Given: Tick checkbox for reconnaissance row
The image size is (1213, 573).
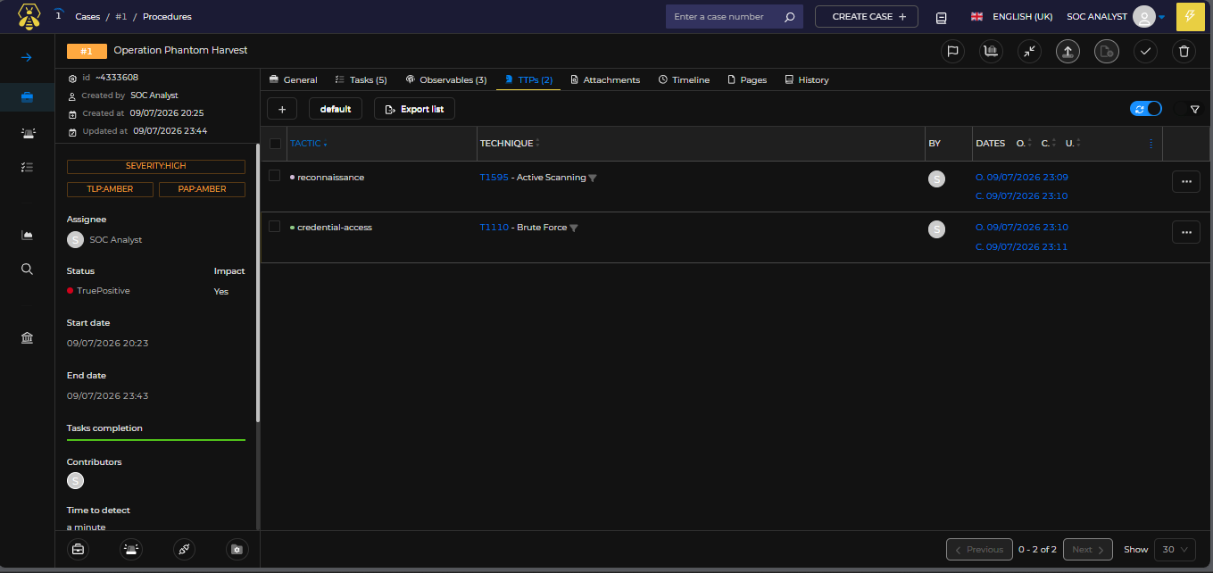Looking at the screenshot, I should (275, 176).
